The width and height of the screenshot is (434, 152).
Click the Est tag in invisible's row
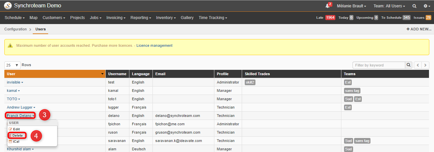[x=348, y=82]
